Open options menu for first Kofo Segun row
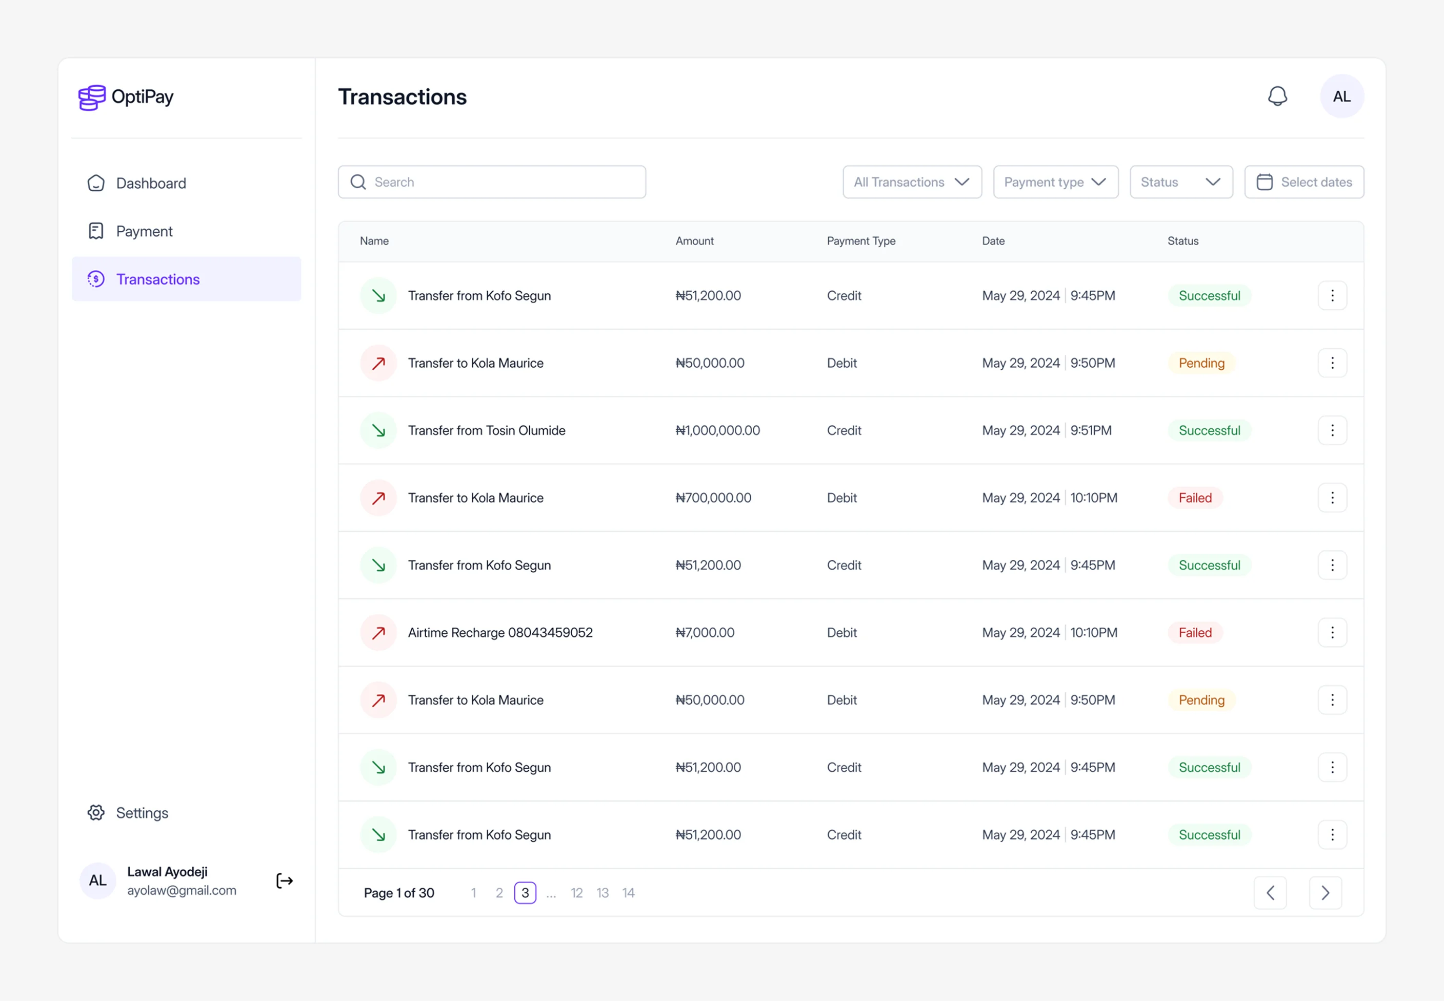1444x1001 pixels. (1332, 295)
